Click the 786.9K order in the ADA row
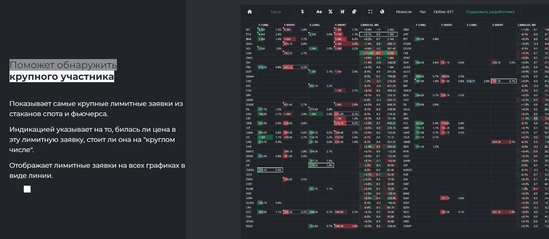Screen dimensions: 549x239 270,114
